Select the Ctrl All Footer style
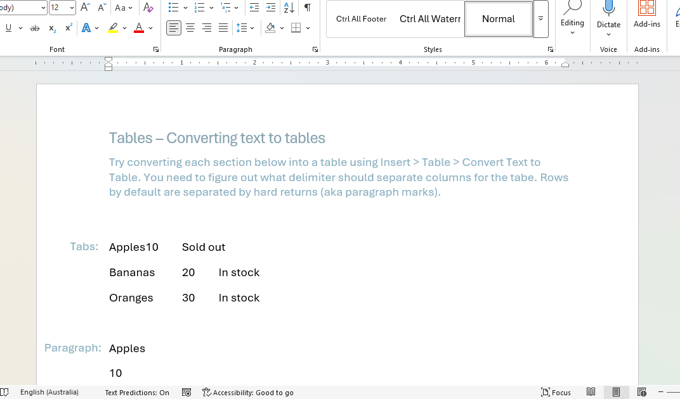Screen dimensions: 680x399 (361, 19)
